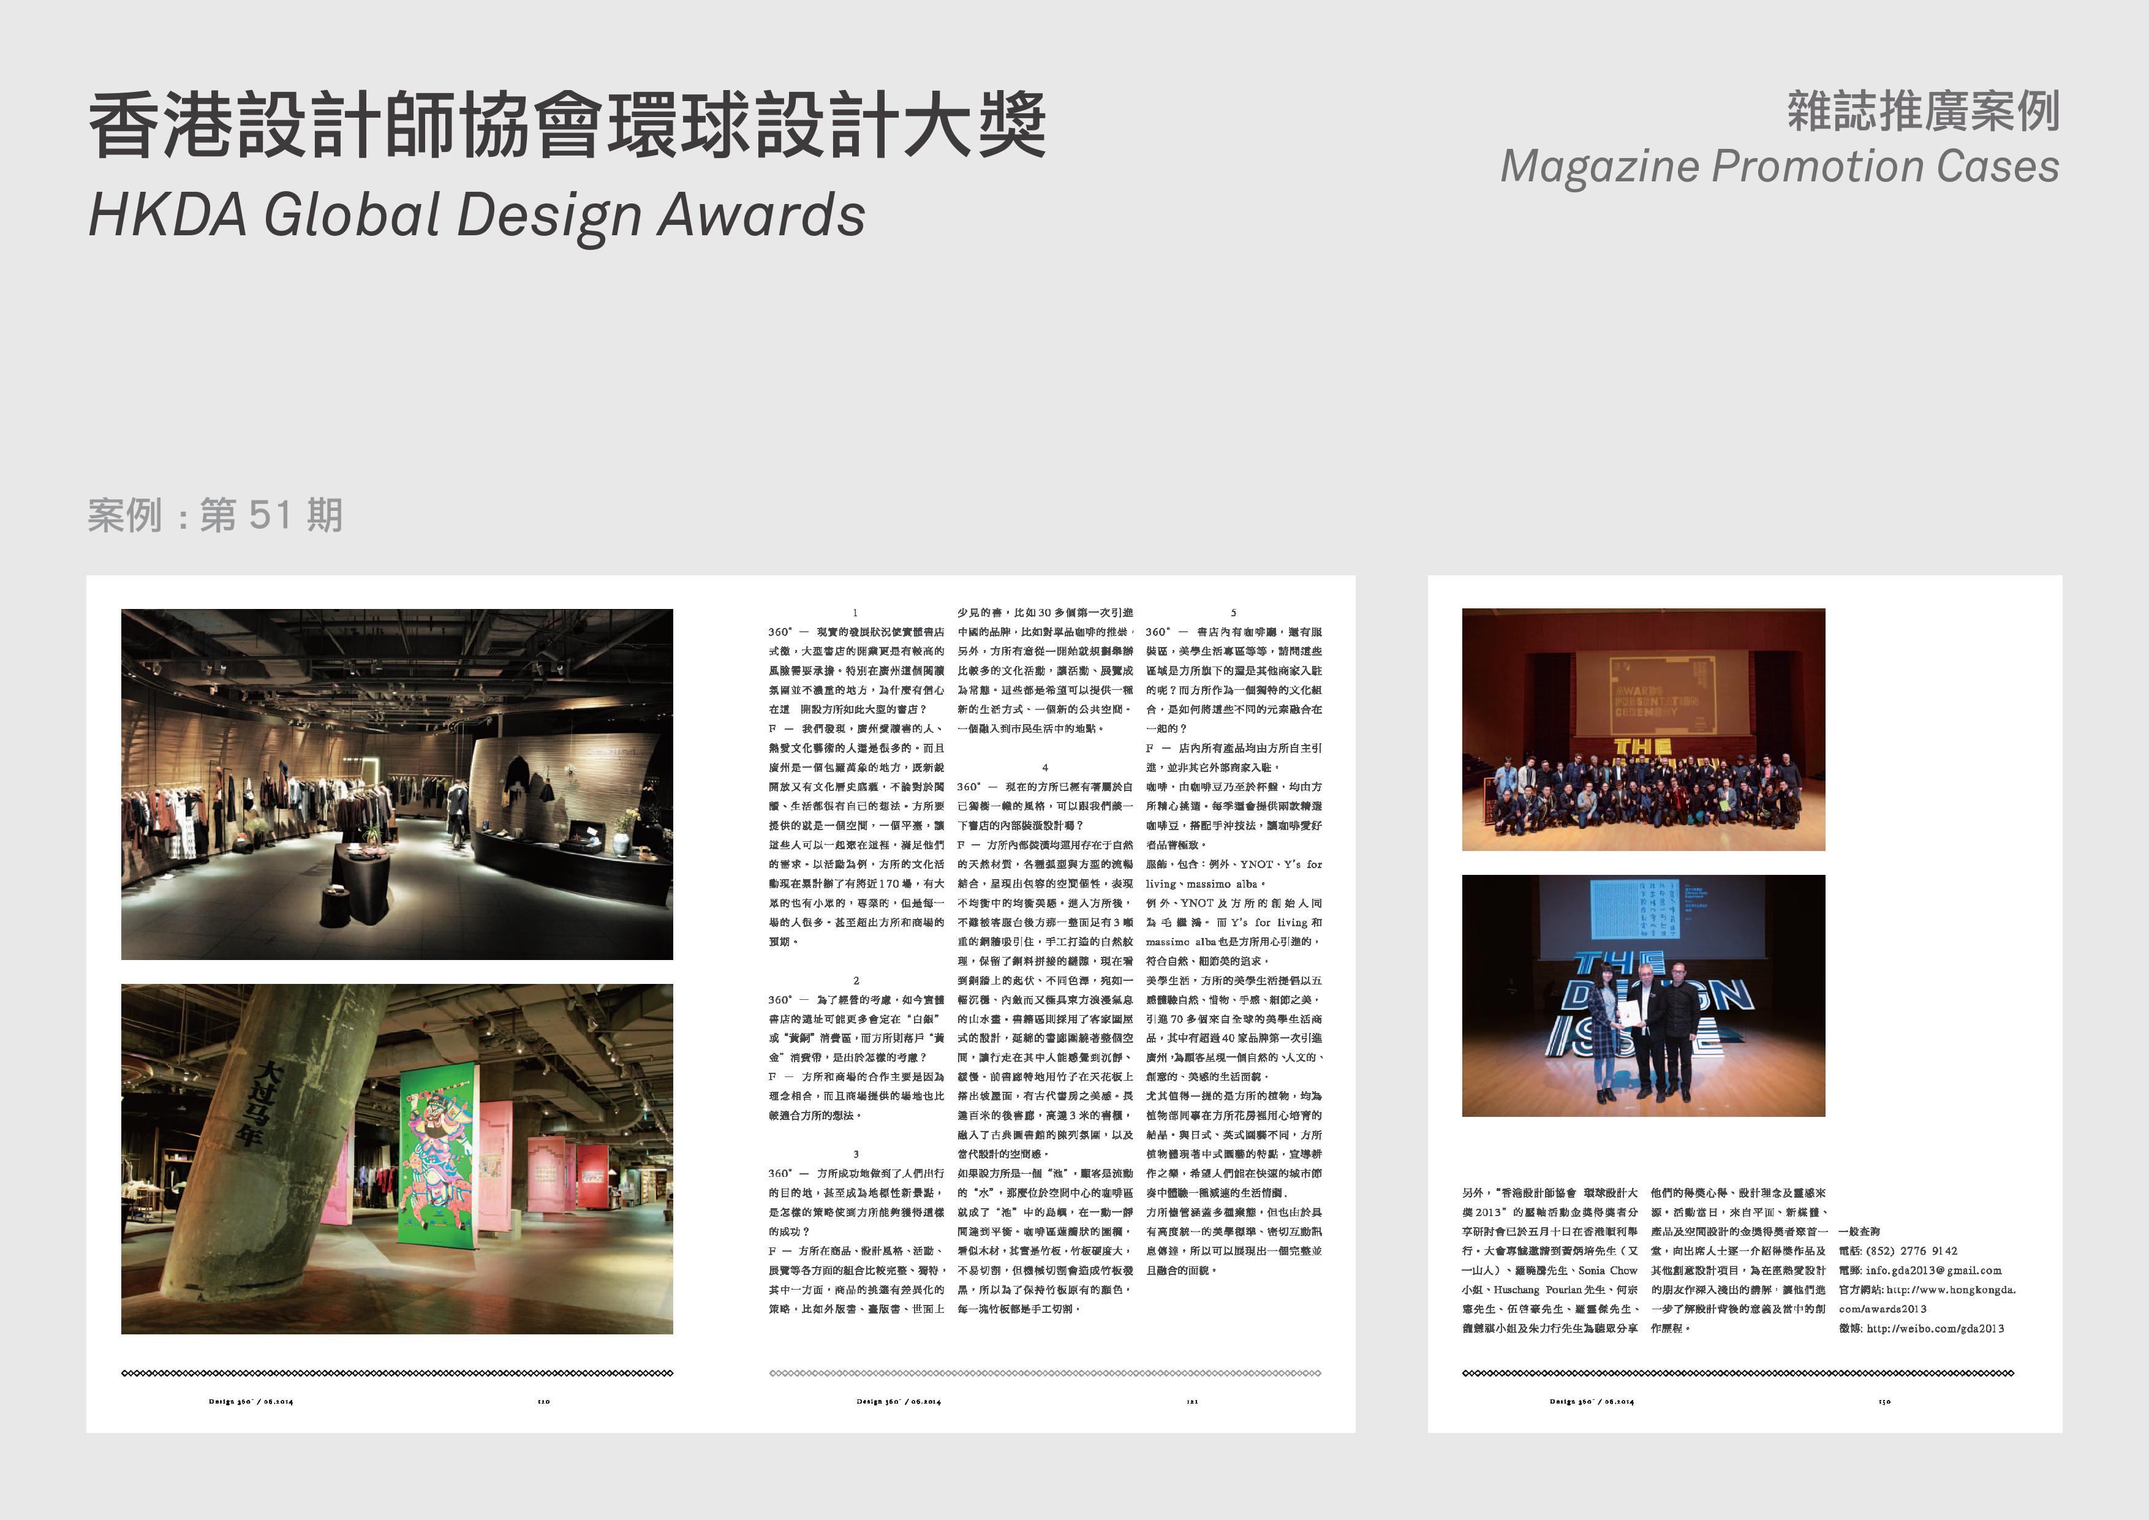Click the email info.gda2013@gmail.com
This screenshot has height=1520, width=2149.
[x=1934, y=1270]
